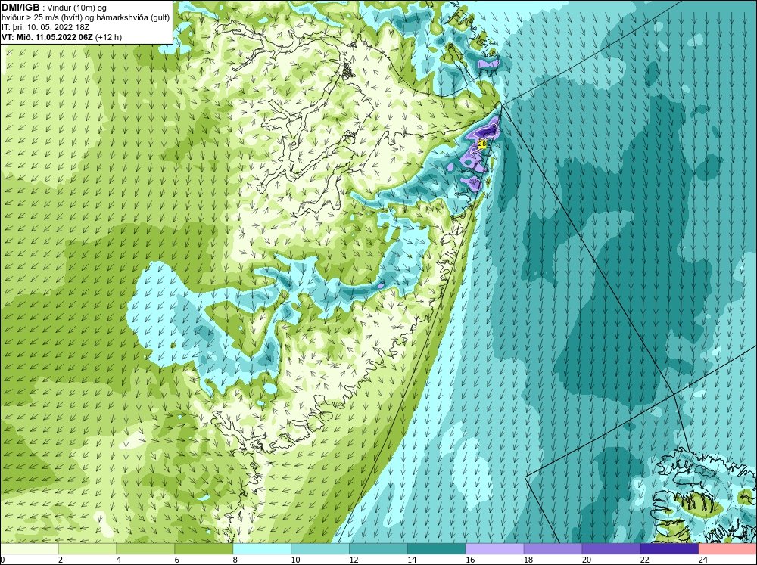Click the pink above-24 m/s swatch

click(x=727, y=549)
